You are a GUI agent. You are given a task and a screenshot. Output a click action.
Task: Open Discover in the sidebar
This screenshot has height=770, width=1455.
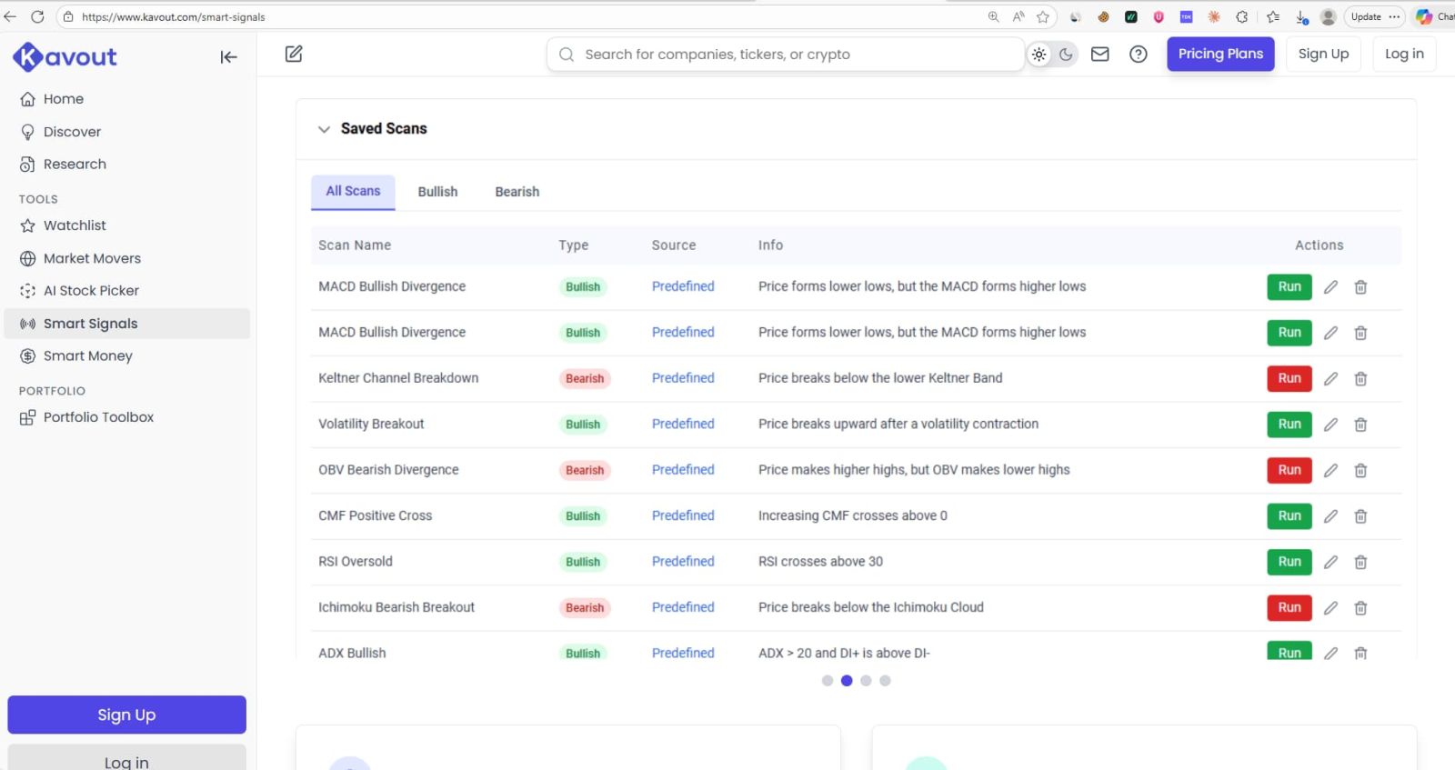point(127,132)
